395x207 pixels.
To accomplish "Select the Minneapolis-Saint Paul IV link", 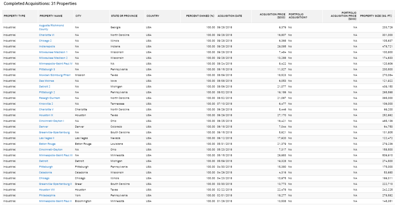I will pyautogui.click(x=56, y=64).
